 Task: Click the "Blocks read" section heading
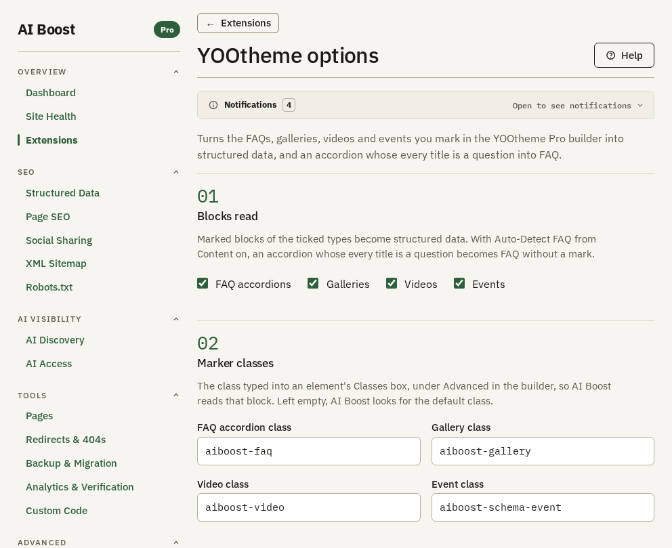(228, 216)
